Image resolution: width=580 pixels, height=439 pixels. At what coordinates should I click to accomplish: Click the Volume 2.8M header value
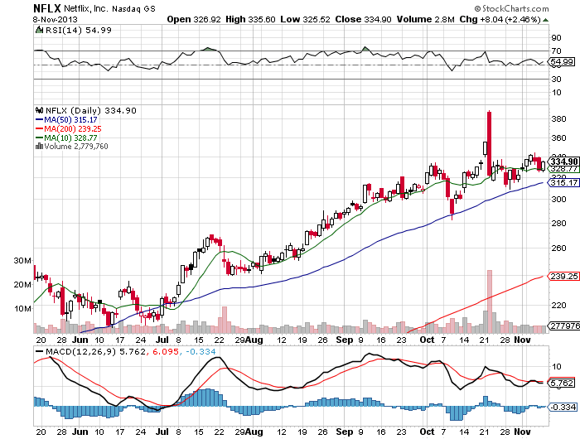pyautogui.click(x=425, y=19)
